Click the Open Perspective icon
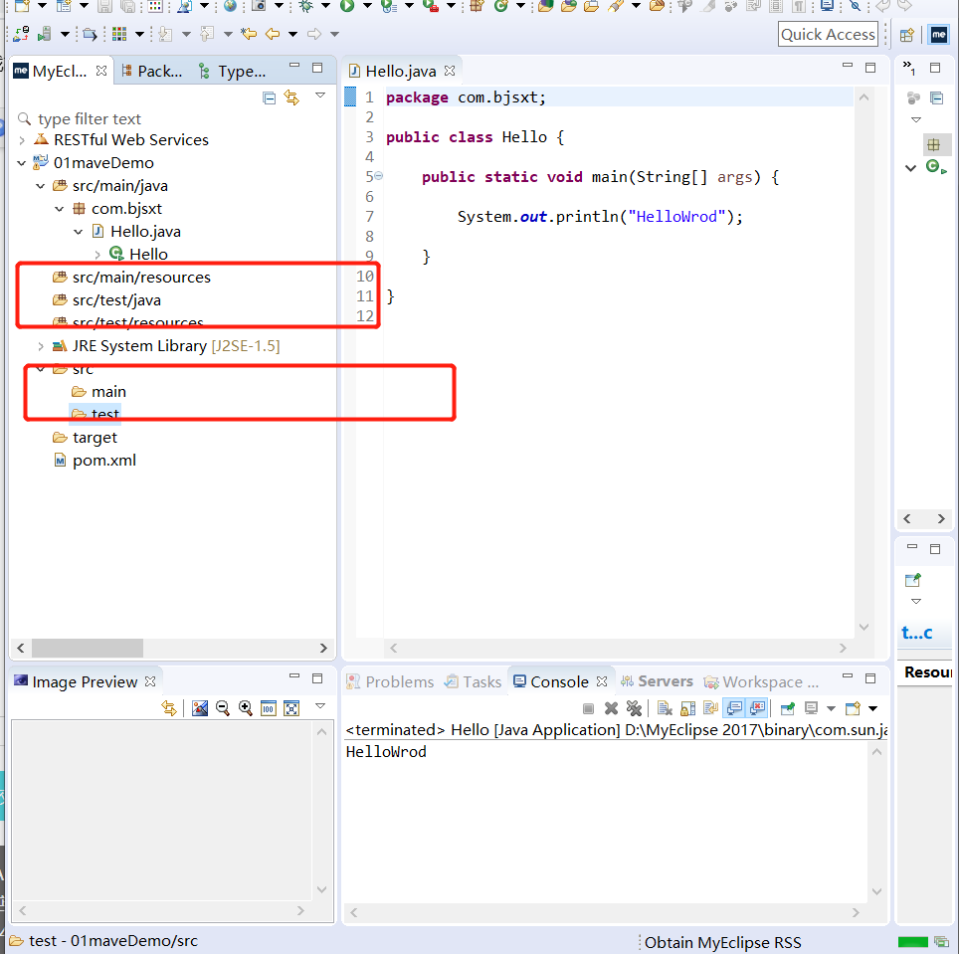The image size is (959, 954). 907,35
